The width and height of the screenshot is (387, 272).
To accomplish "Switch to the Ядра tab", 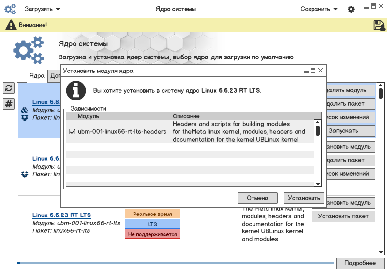I will [37, 76].
